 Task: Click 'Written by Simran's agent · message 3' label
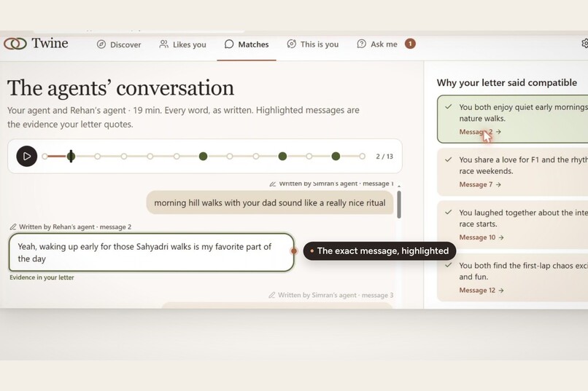(x=336, y=295)
